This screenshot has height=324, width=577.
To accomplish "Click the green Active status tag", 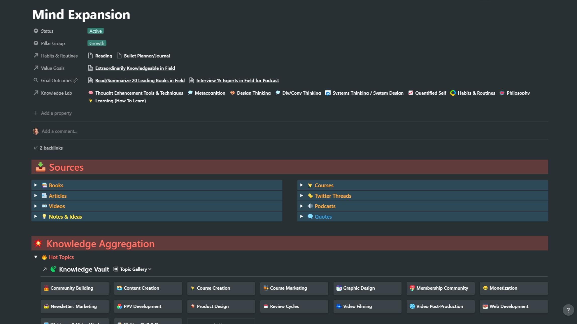I will [95, 31].
